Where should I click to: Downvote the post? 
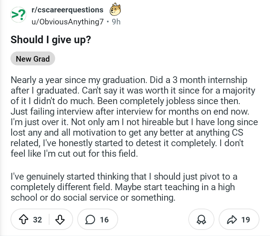(x=60, y=219)
